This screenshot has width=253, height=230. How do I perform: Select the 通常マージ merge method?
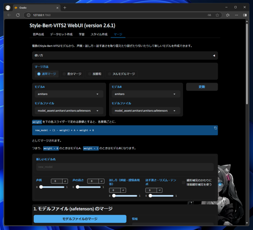pyautogui.click(x=47, y=74)
